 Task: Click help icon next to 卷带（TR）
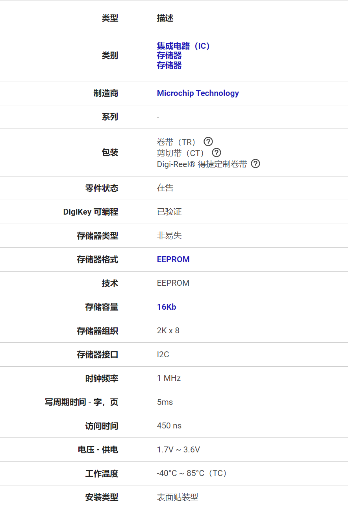208,141
